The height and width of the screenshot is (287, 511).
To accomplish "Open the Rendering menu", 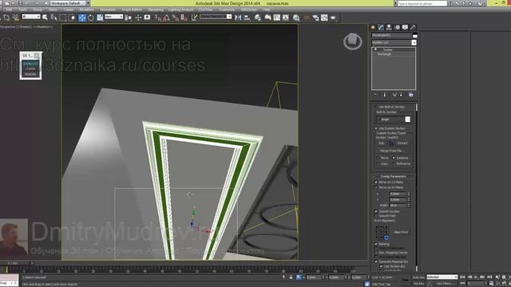I will click(156, 10).
